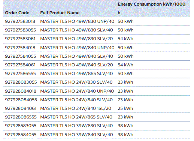Select order code 927927583018
This screenshot has height=141, width=194.
coord(20,21)
